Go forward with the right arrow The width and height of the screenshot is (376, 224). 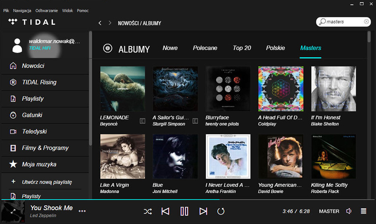[110, 23]
